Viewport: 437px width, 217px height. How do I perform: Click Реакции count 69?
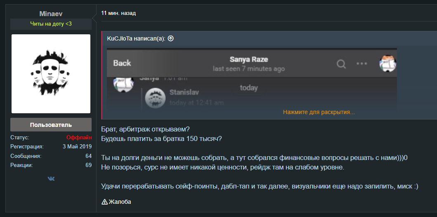tap(89, 165)
